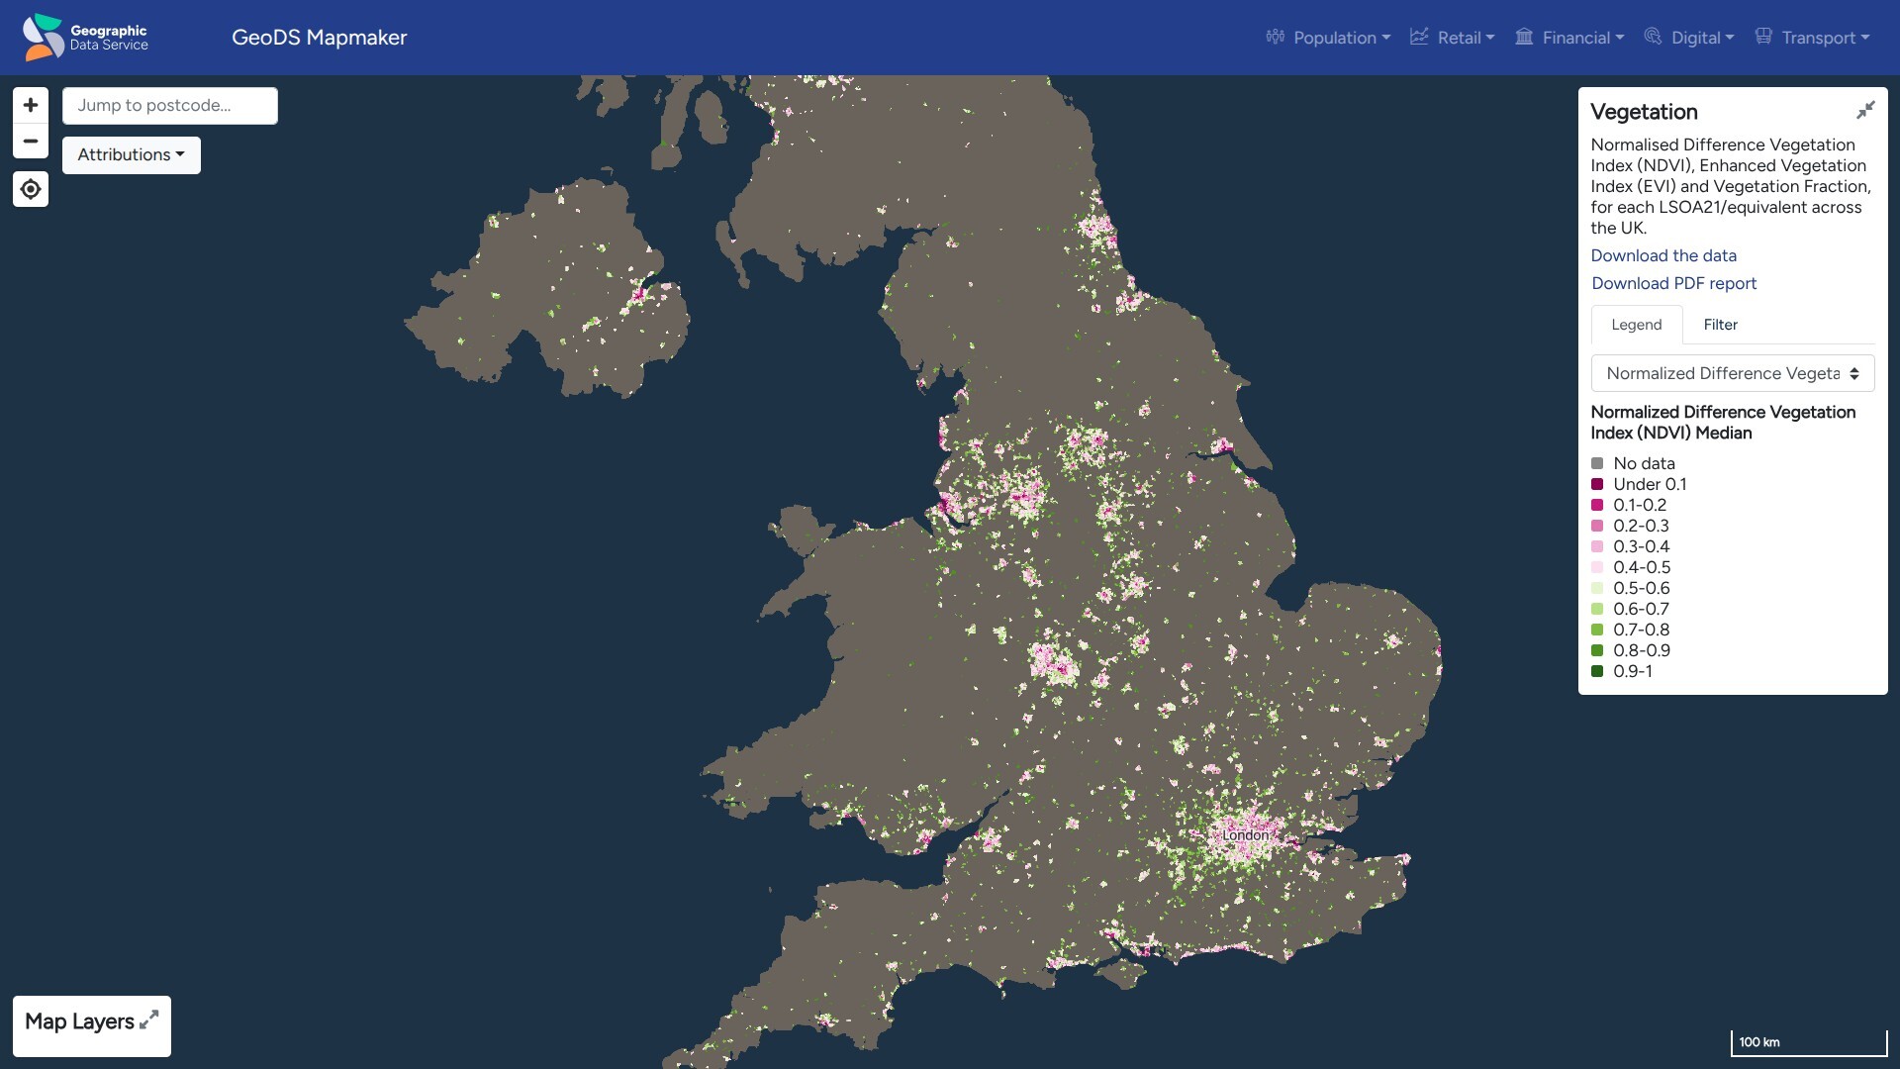This screenshot has width=1900, height=1069.
Task: Click the Map Layers button
Action: coord(92,1025)
